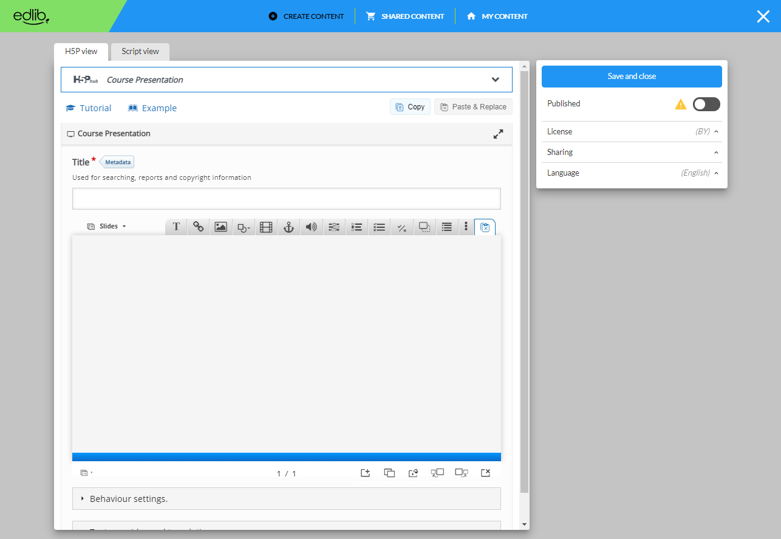This screenshot has height=539, width=781.
Task: Insert a Summary list element
Action: (447, 227)
